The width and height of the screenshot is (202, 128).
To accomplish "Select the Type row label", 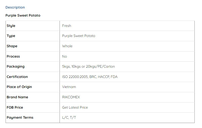I will coord(11,36).
